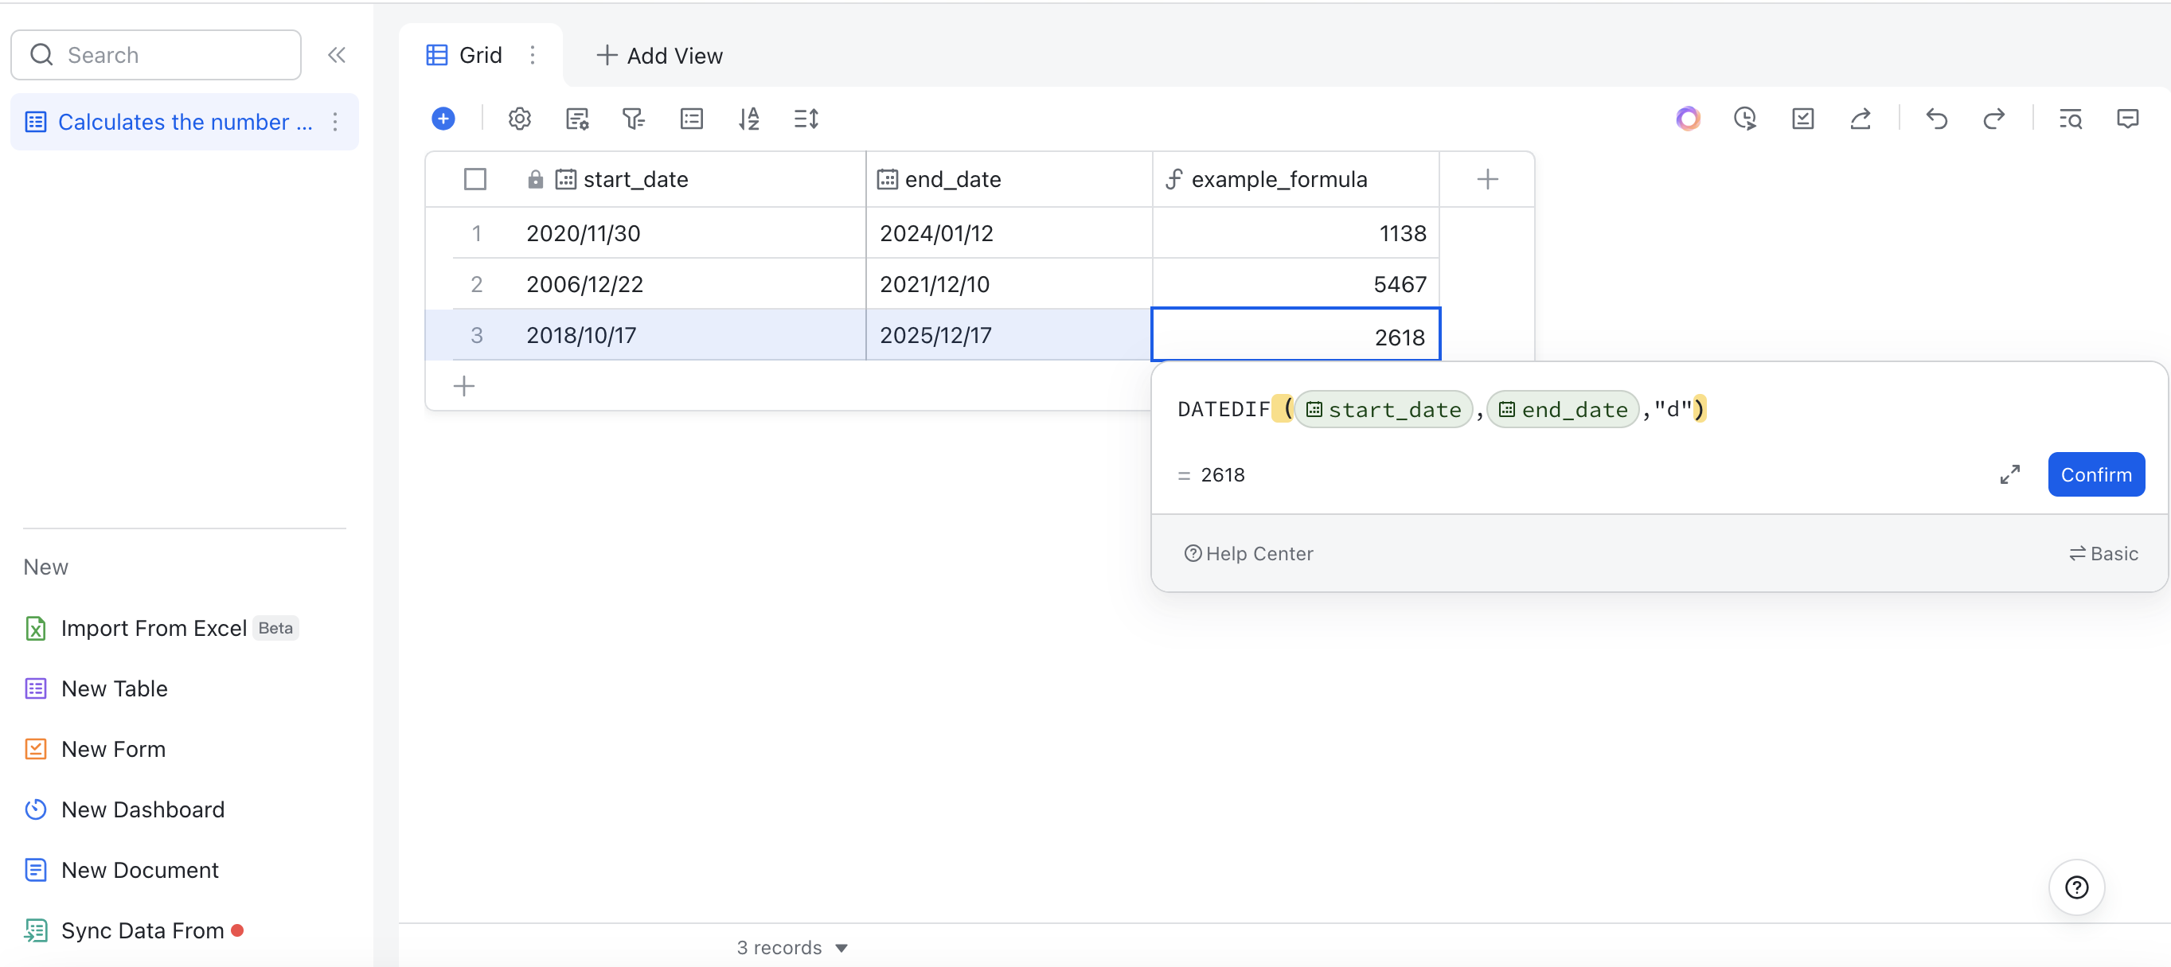Image resolution: width=2171 pixels, height=967 pixels.
Task: Switch to the Grid view tab
Action: coord(480,54)
